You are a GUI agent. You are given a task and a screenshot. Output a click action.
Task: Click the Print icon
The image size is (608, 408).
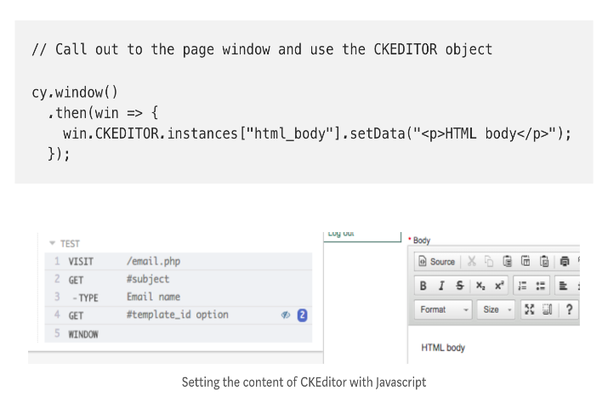point(564,262)
